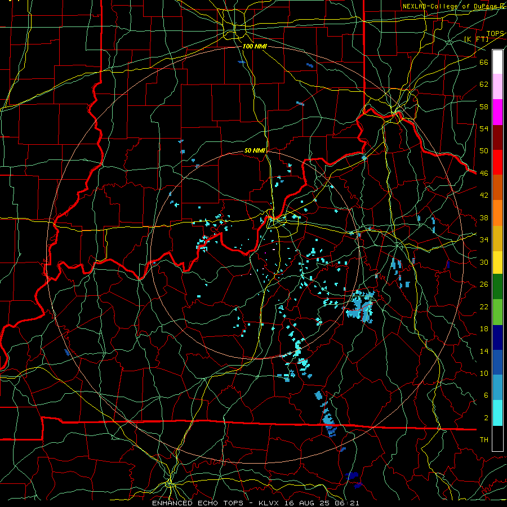Click the "ENHANCED ECHO TOPS" product title
Image resolution: width=507 pixels, height=507 pixels.
pyautogui.click(x=198, y=503)
